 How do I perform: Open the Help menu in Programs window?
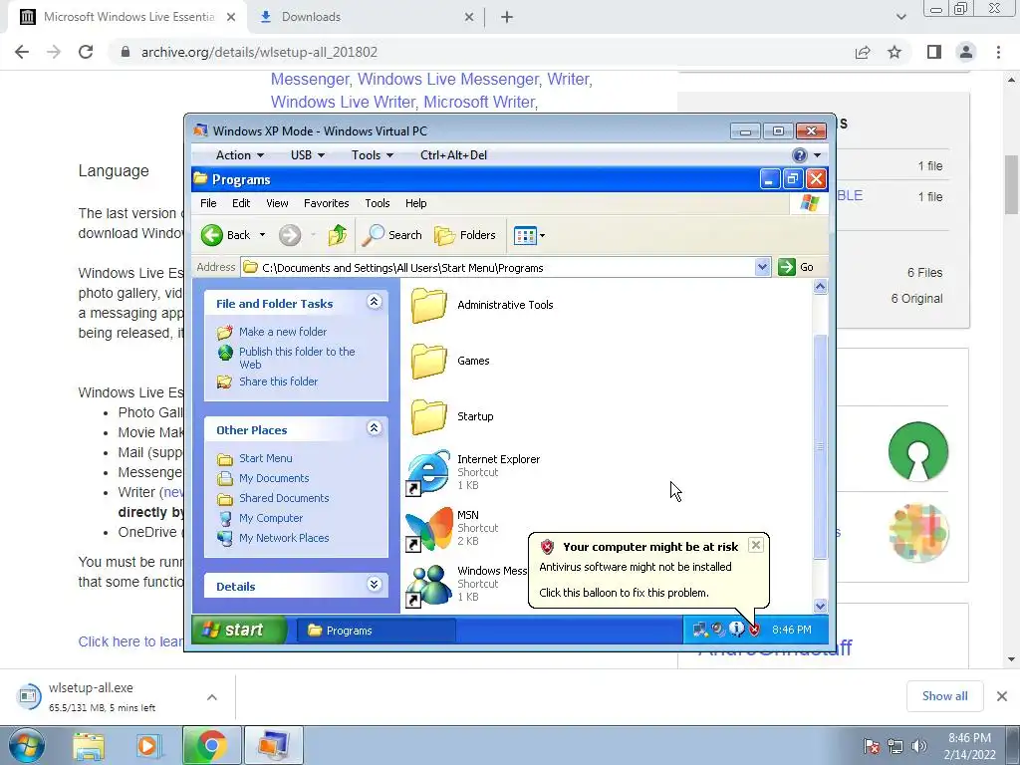click(x=415, y=203)
